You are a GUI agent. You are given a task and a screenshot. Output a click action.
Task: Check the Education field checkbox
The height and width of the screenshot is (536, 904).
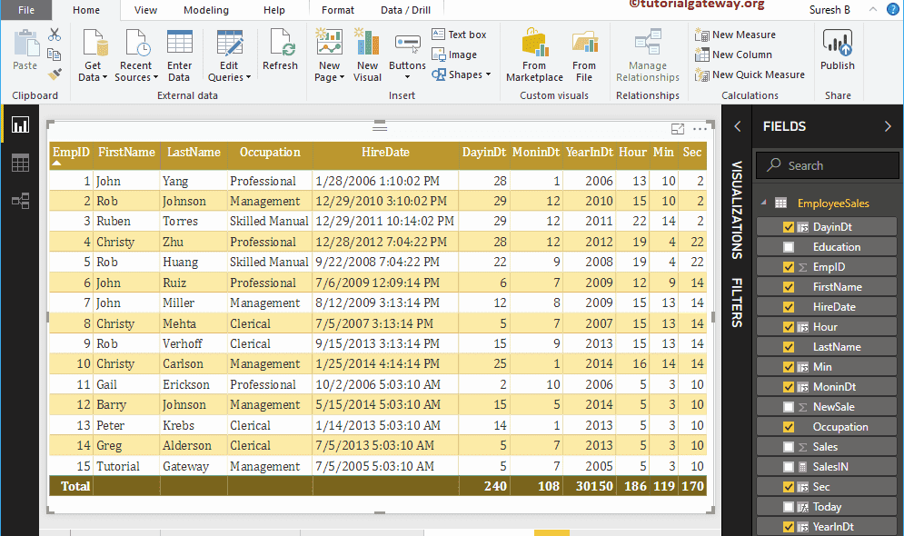[789, 247]
